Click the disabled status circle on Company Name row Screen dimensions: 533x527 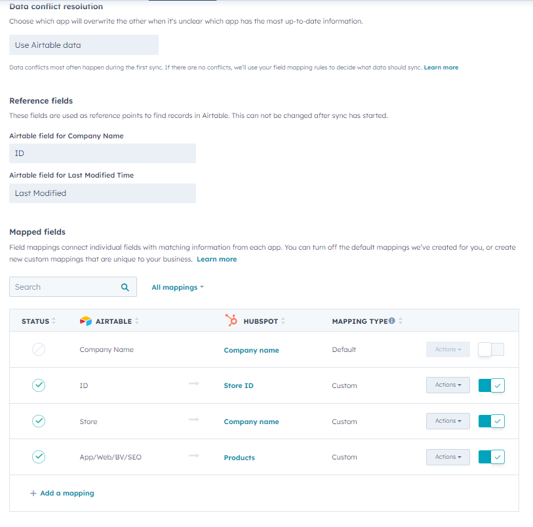click(x=39, y=349)
